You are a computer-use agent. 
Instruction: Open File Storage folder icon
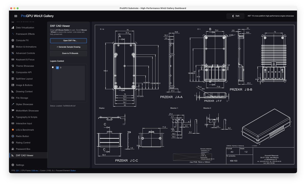point(13,98)
